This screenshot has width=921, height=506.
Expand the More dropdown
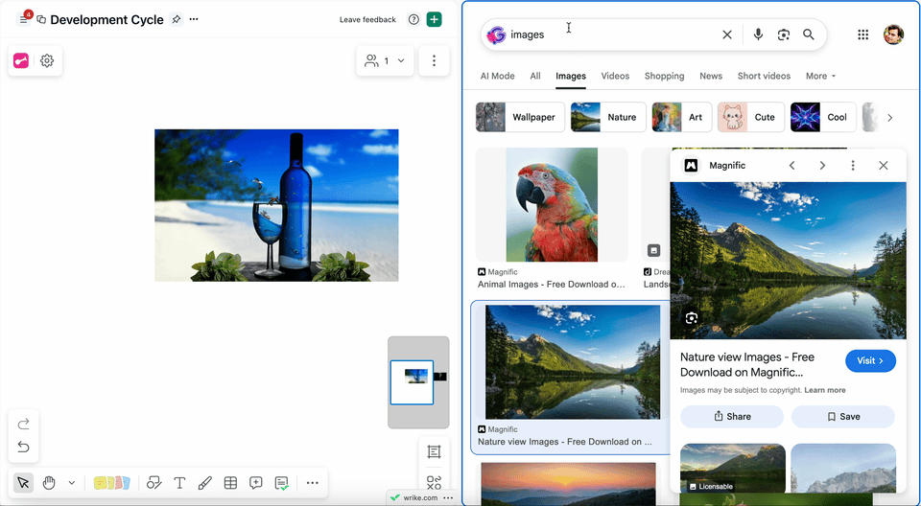pos(820,76)
